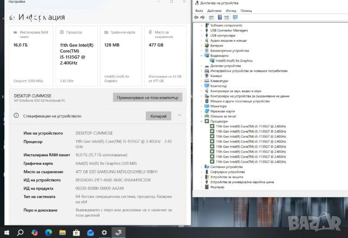
Task: Click the Мрежови карти category icon
Action: pos(207,111)
